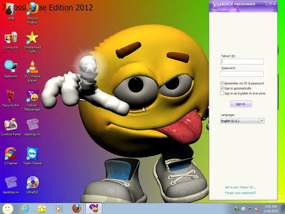The width and height of the screenshot is (285, 214).
Task: Uncheck Remember my ID & password
Action: pos(222,83)
